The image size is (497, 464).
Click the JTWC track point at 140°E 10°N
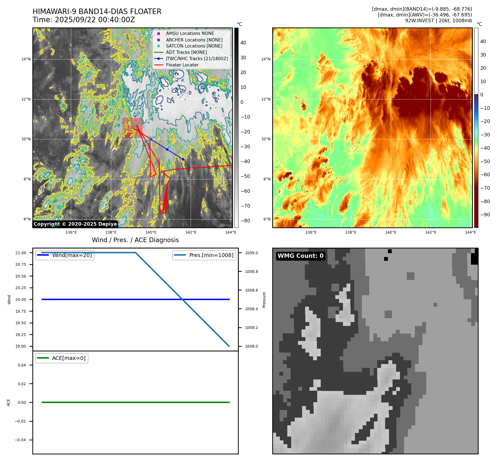151,139
